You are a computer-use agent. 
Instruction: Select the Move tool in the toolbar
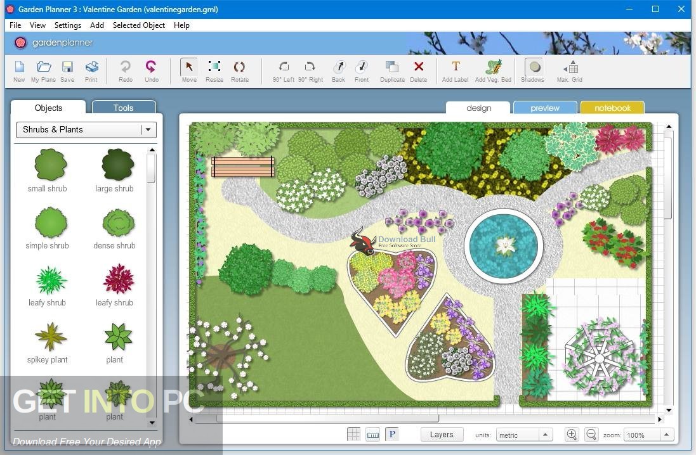coord(188,70)
